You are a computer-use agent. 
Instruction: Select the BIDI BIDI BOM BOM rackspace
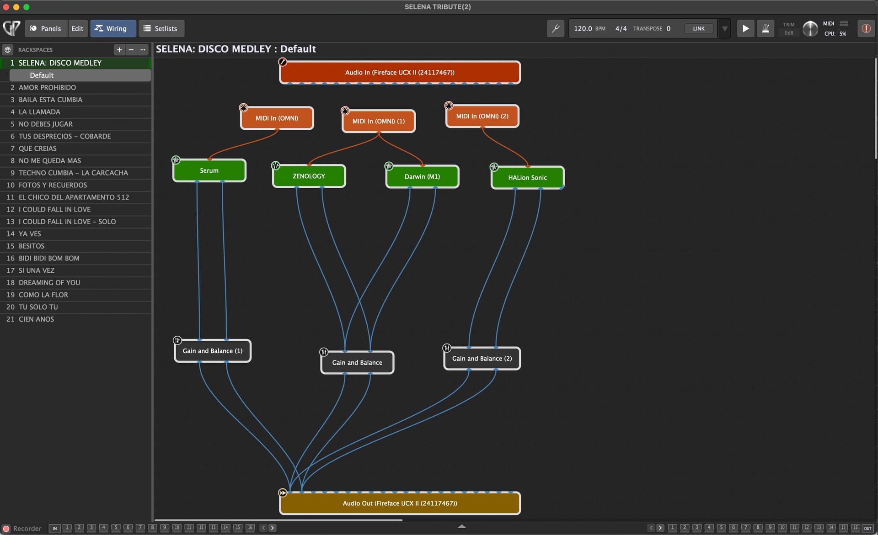pos(75,258)
